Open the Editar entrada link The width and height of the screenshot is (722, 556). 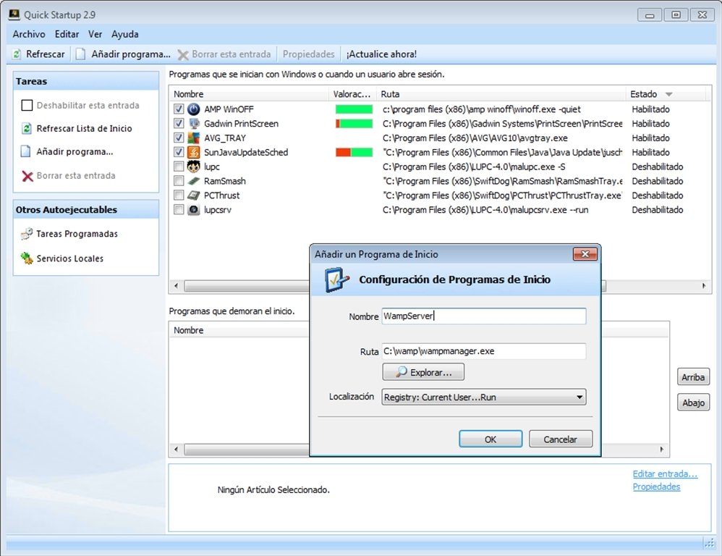665,473
